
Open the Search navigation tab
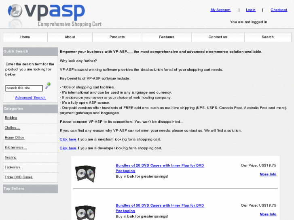268,37
